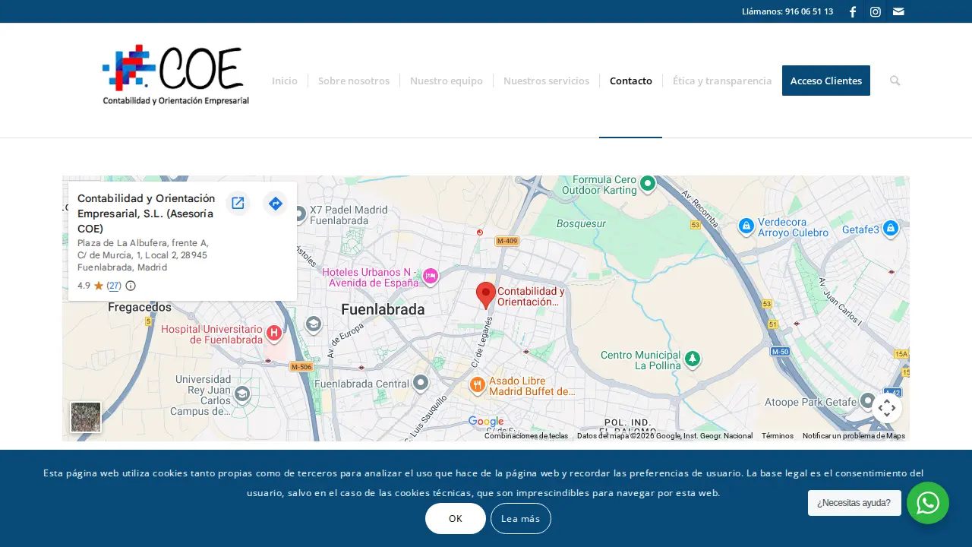Open Sobre nosotros menu item

click(x=354, y=81)
